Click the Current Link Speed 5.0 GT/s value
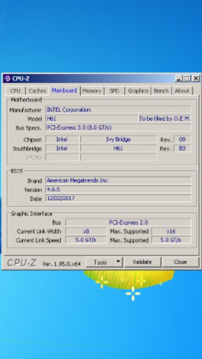Viewport: 202px width, 359px height. click(x=86, y=240)
